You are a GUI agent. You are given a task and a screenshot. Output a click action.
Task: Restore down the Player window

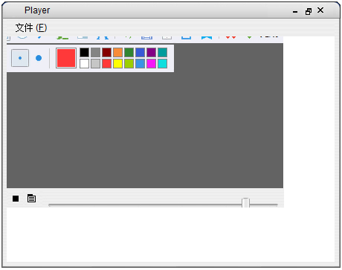click(x=309, y=11)
